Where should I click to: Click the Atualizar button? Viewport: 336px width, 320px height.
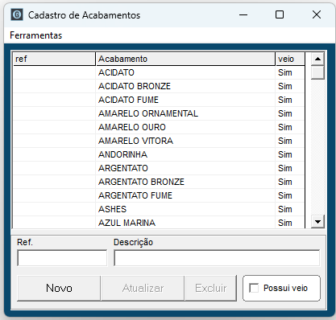tap(143, 288)
